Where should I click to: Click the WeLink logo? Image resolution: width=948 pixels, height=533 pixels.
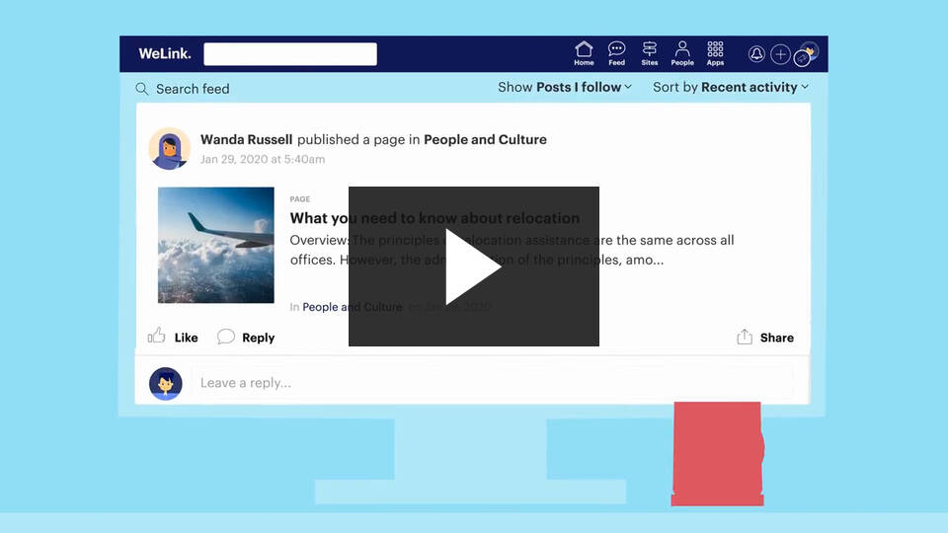point(165,53)
